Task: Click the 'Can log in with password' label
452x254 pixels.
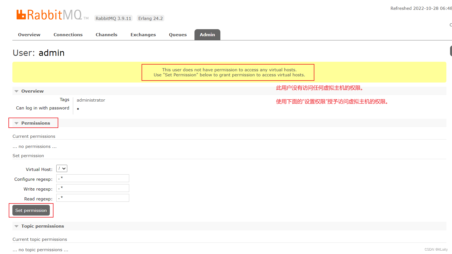Action: (42, 108)
